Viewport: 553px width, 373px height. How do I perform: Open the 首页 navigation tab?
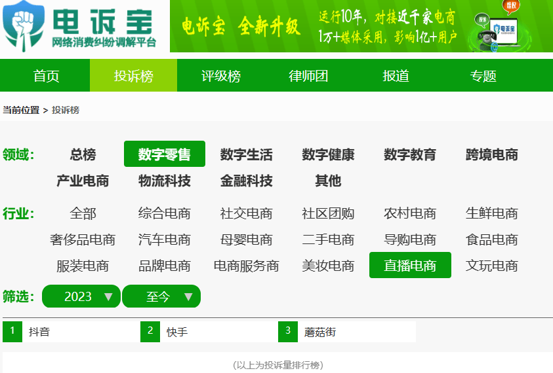pos(47,76)
